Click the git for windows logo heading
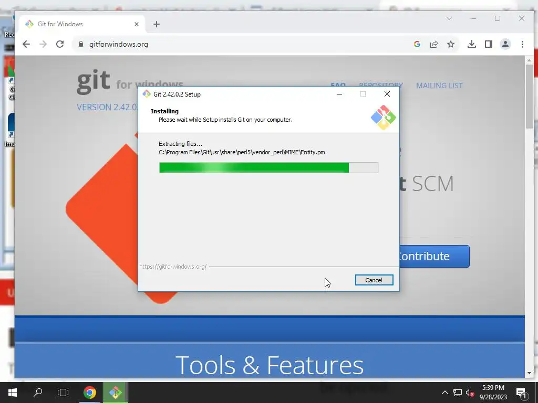 click(130, 81)
